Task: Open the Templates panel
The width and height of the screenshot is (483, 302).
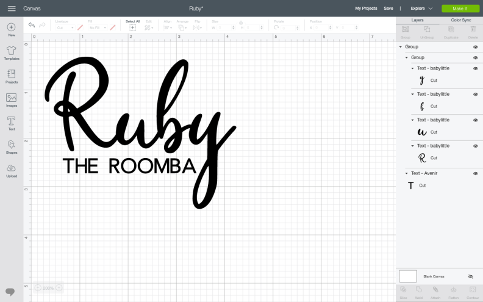Action: pos(12,53)
